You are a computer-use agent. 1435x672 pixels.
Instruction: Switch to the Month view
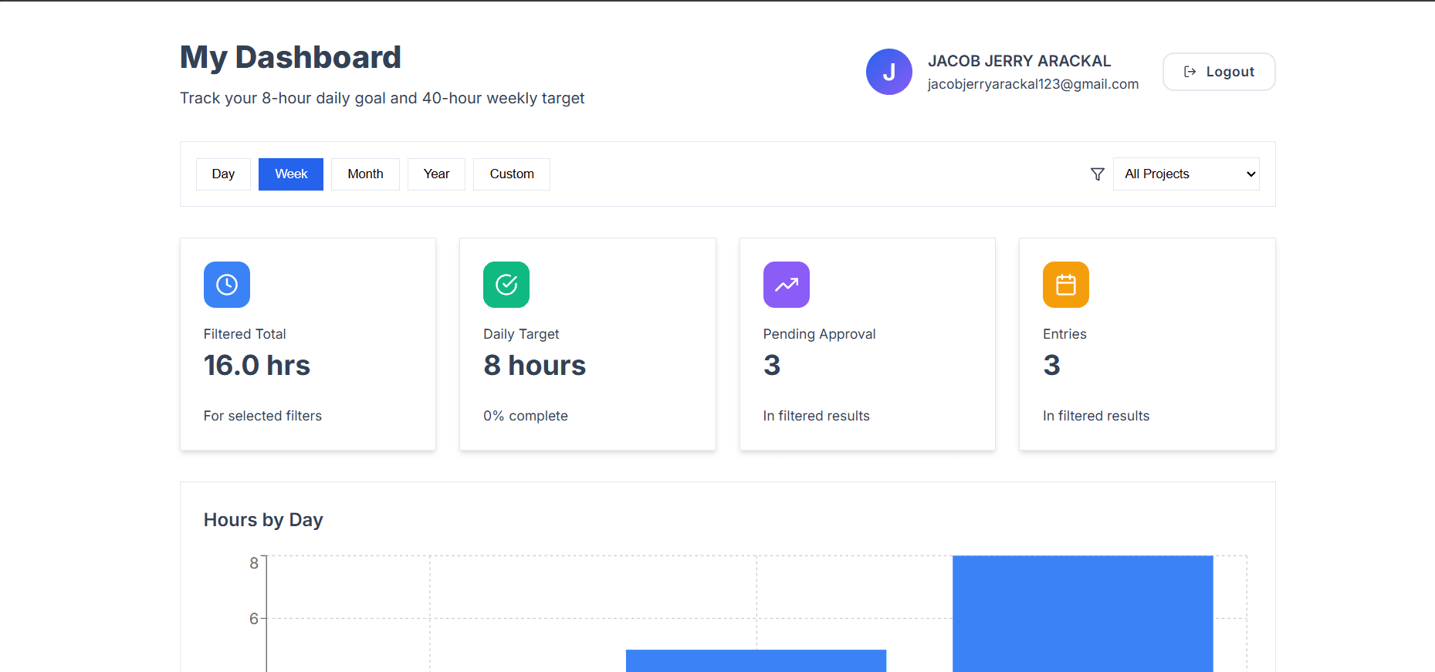pos(365,174)
